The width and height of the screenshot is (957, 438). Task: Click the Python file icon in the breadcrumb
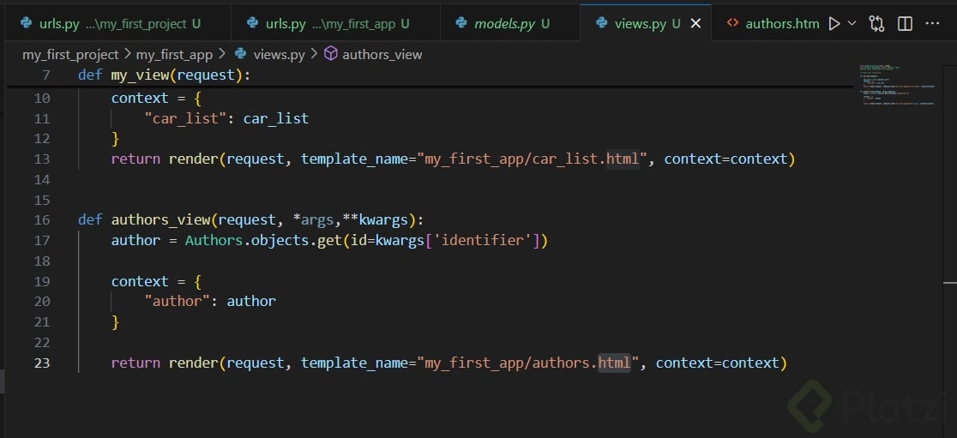tap(241, 54)
